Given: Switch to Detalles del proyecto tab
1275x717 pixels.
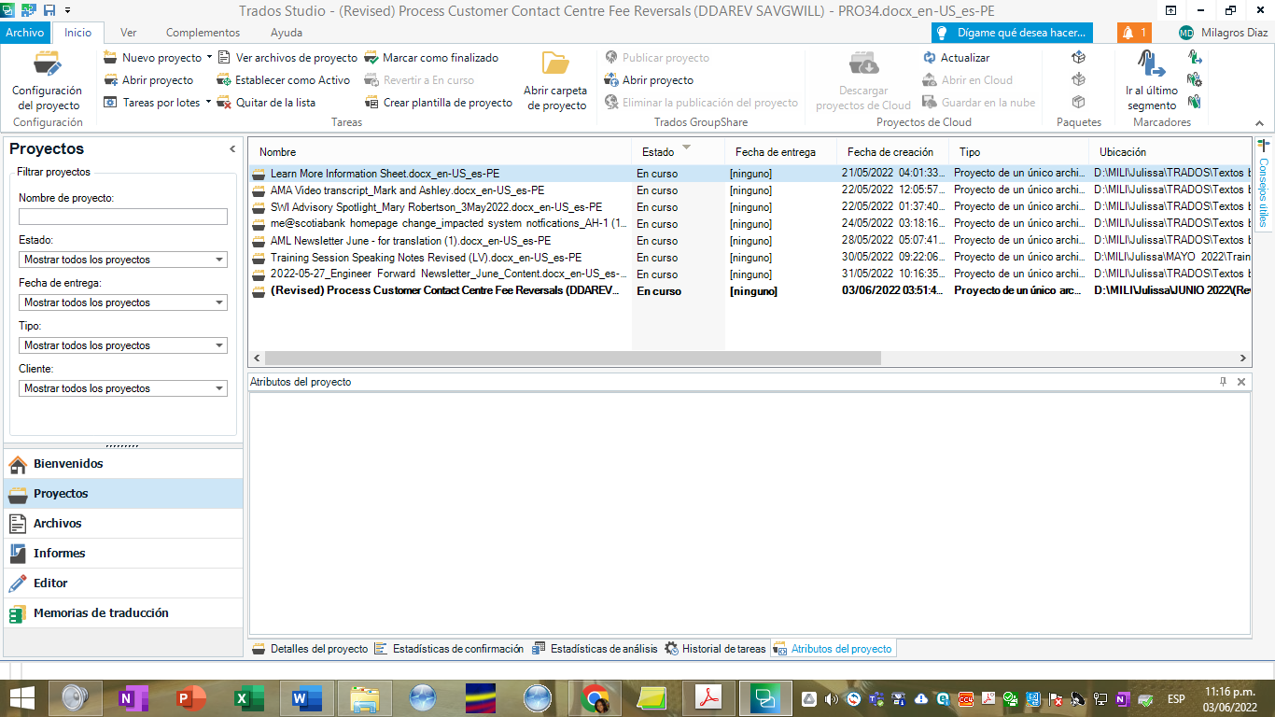Looking at the screenshot, I should (310, 649).
